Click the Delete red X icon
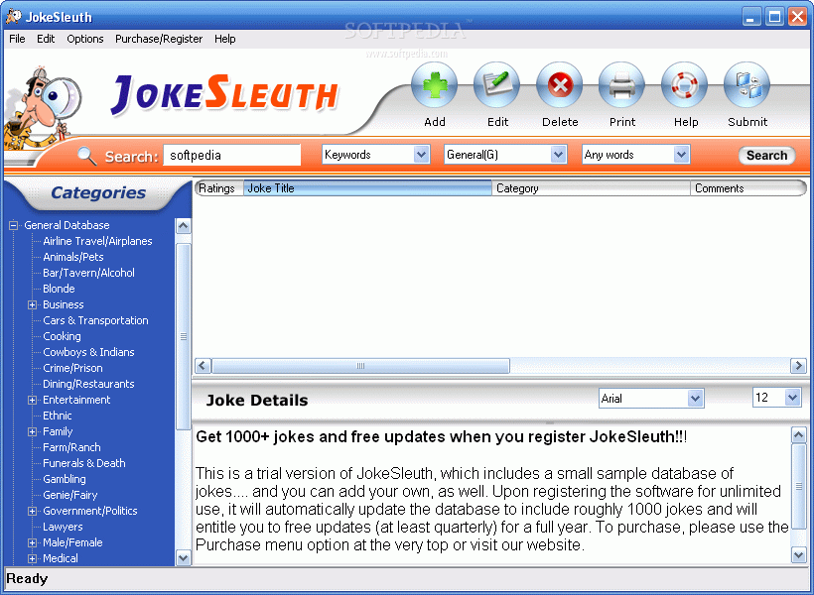 (x=560, y=85)
